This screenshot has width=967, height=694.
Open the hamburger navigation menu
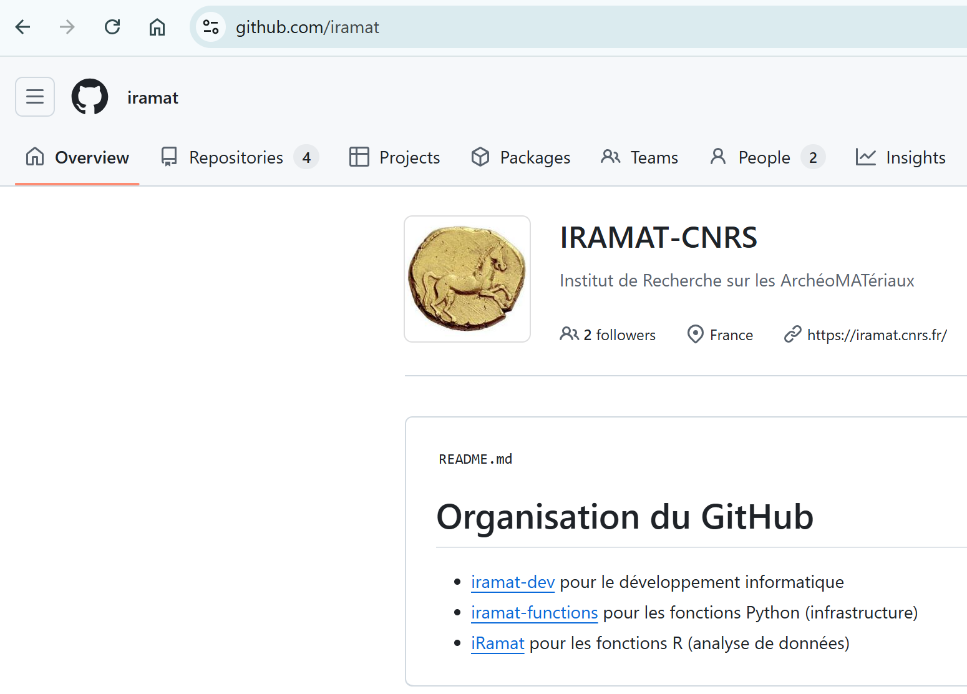[x=35, y=97]
